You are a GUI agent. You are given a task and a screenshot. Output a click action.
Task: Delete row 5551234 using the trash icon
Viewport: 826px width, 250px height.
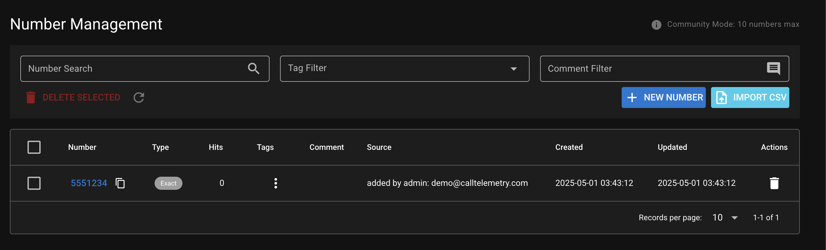774,183
